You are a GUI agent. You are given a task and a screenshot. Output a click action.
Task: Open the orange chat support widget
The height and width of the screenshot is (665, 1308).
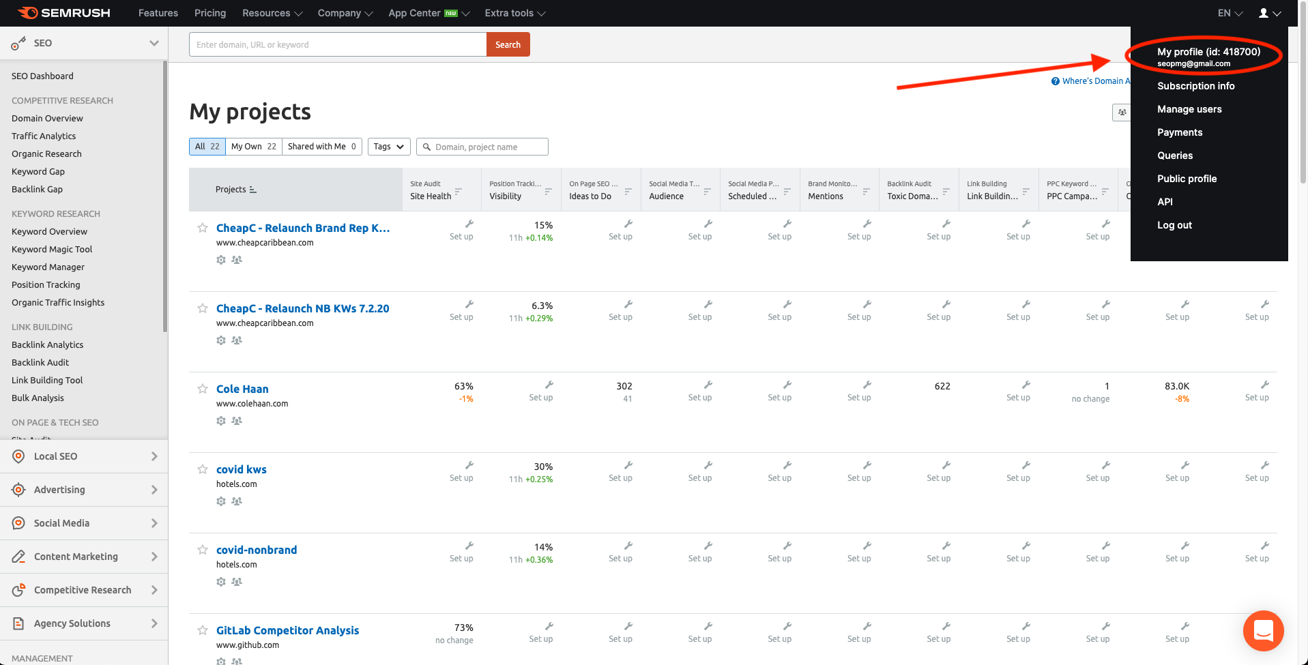click(x=1263, y=631)
